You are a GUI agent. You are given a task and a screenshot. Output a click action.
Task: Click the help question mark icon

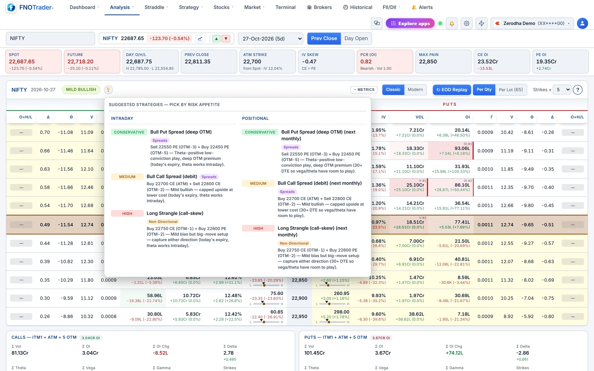click(578, 90)
